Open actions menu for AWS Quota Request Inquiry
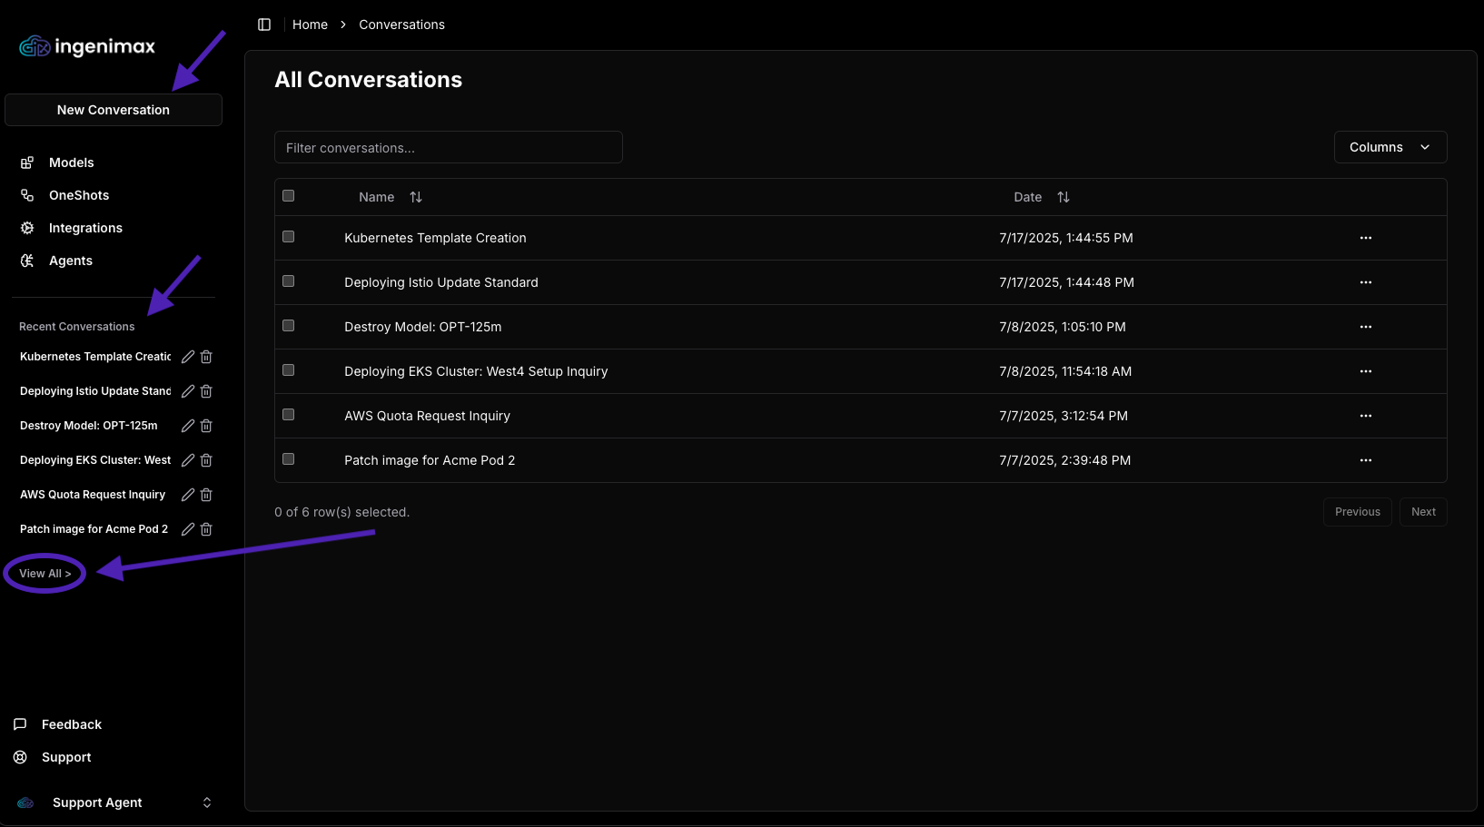The width and height of the screenshot is (1484, 827). [x=1365, y=416]
